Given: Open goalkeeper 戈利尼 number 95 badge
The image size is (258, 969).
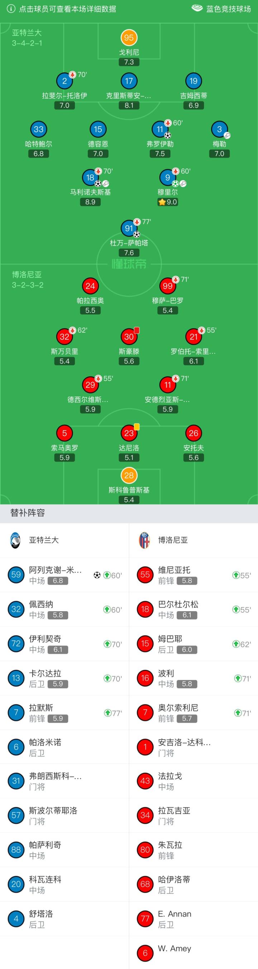Looking at the screenshot, I should [x=129, y=38].
